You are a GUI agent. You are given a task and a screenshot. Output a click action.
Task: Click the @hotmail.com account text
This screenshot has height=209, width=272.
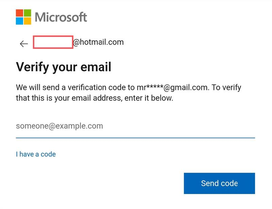point(98,42)
